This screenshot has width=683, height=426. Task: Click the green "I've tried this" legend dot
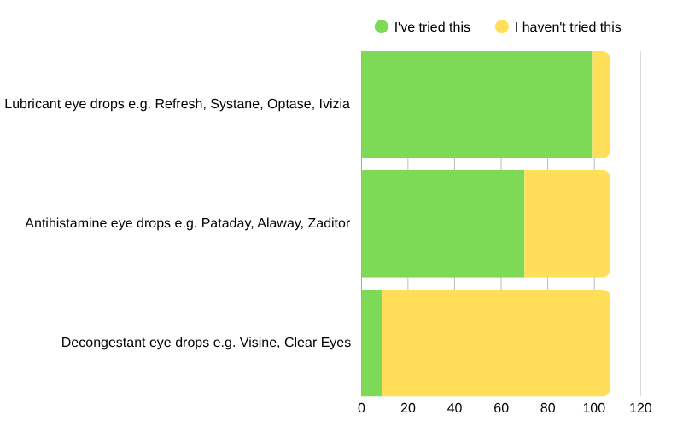point(382,26)
